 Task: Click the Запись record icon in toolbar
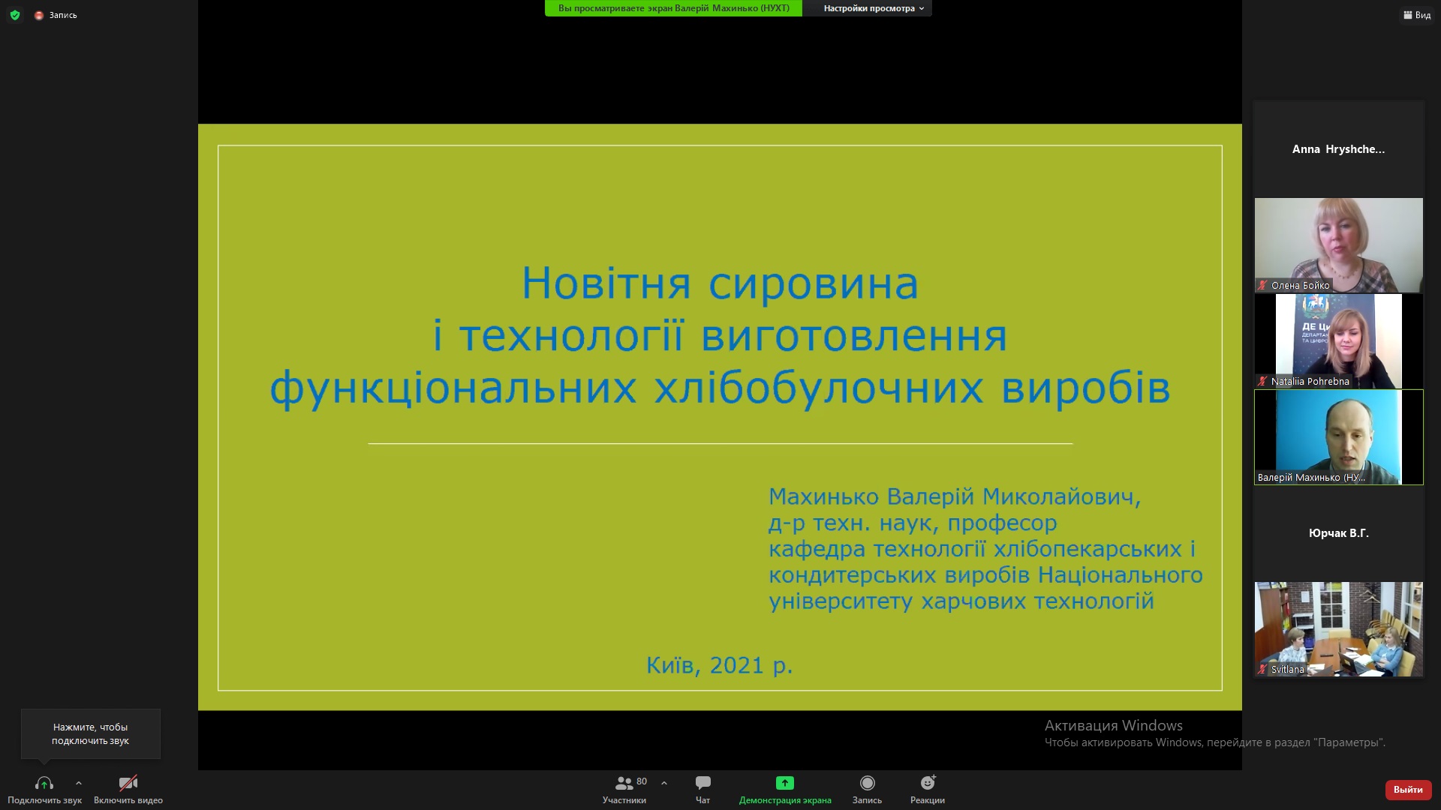(867, 784)
